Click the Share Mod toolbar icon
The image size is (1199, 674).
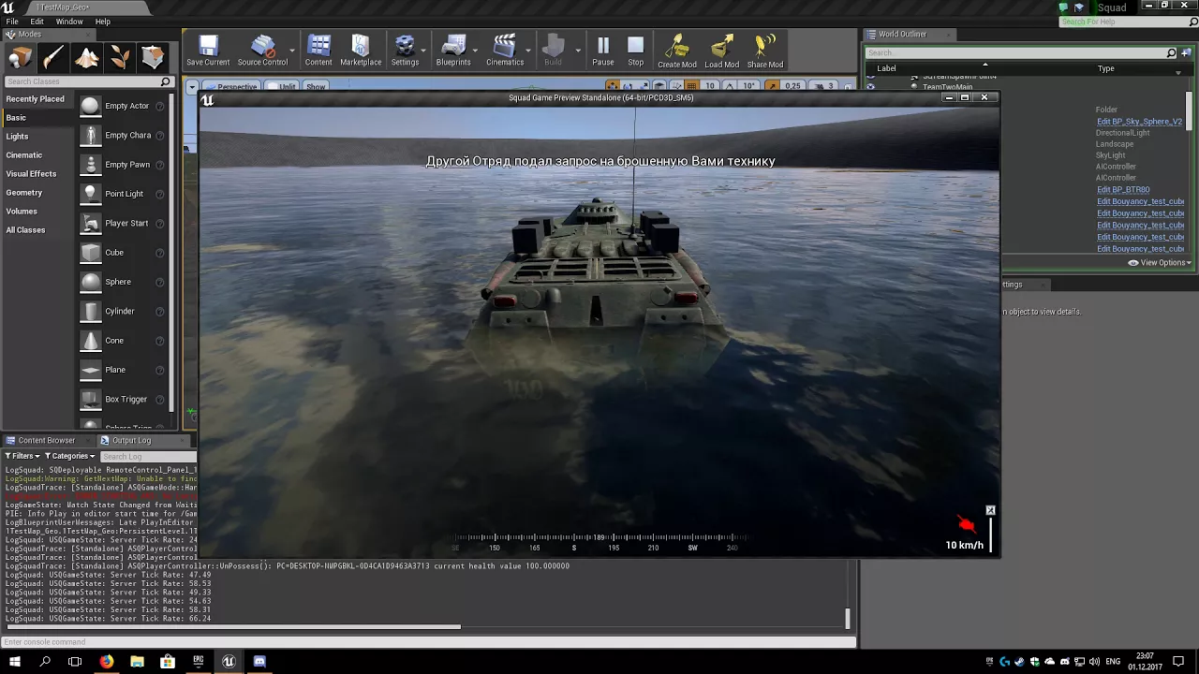[765, 51]
